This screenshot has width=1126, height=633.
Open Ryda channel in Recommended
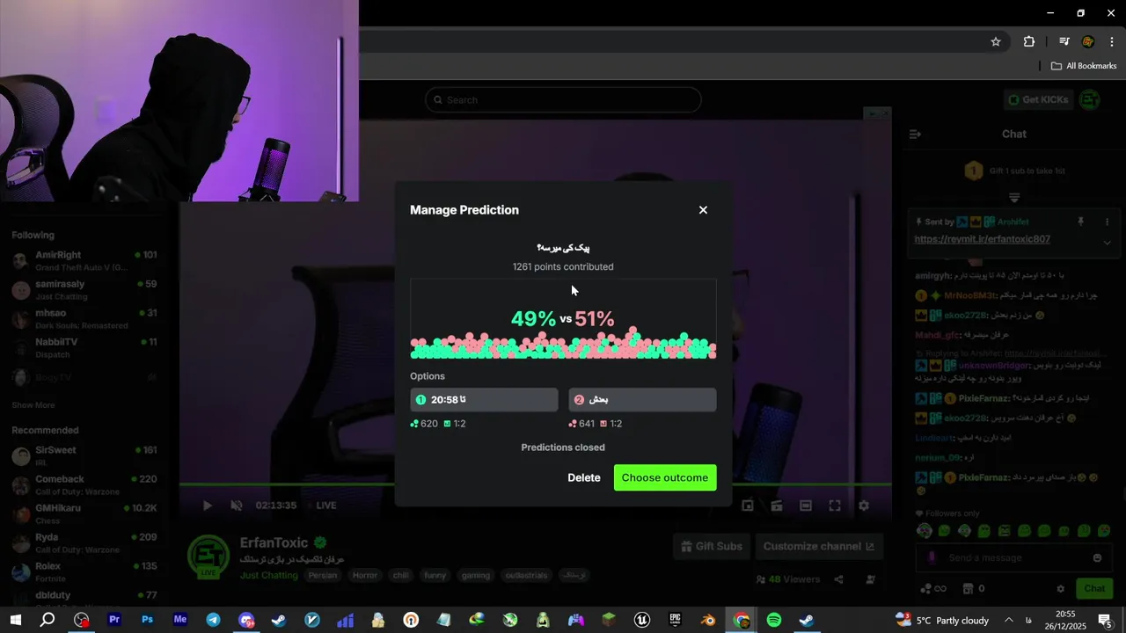point(84,542)
